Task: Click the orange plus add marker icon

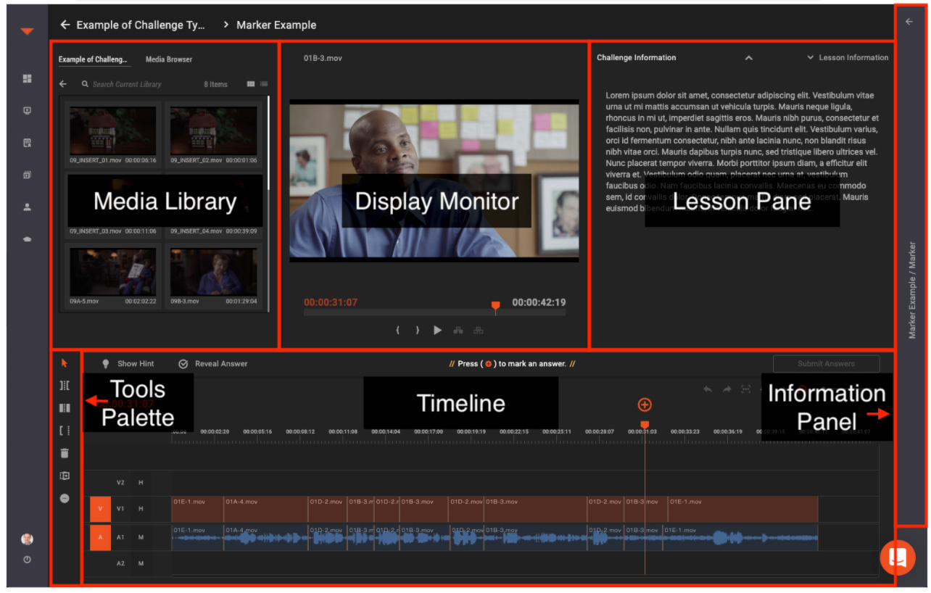Action: [645, 405]
